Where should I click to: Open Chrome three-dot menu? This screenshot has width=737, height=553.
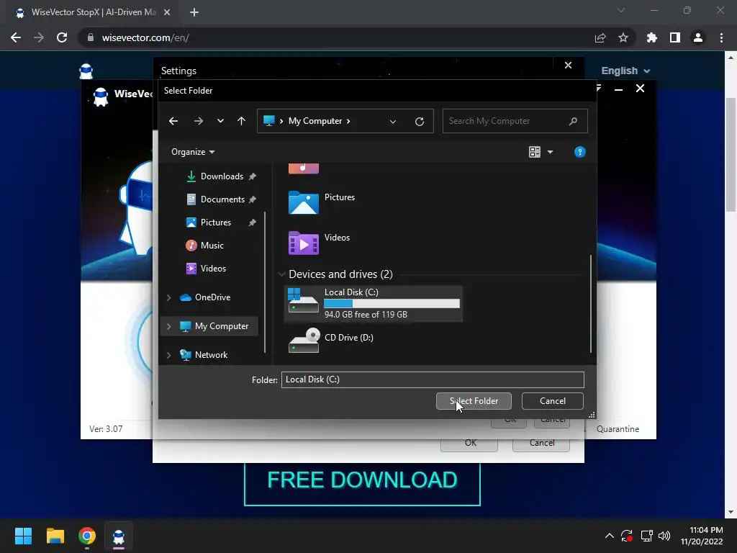coord(721,37)
